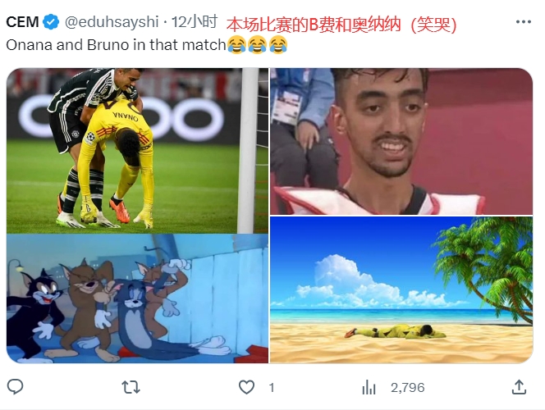Image resolution: width=545 pixels, height=410 pixels.
Task: Click the 2,796 views count
Action: 407,387
